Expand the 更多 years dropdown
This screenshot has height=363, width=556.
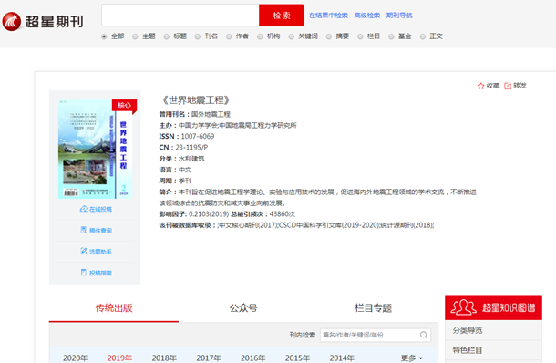click(x=412, y=358)
